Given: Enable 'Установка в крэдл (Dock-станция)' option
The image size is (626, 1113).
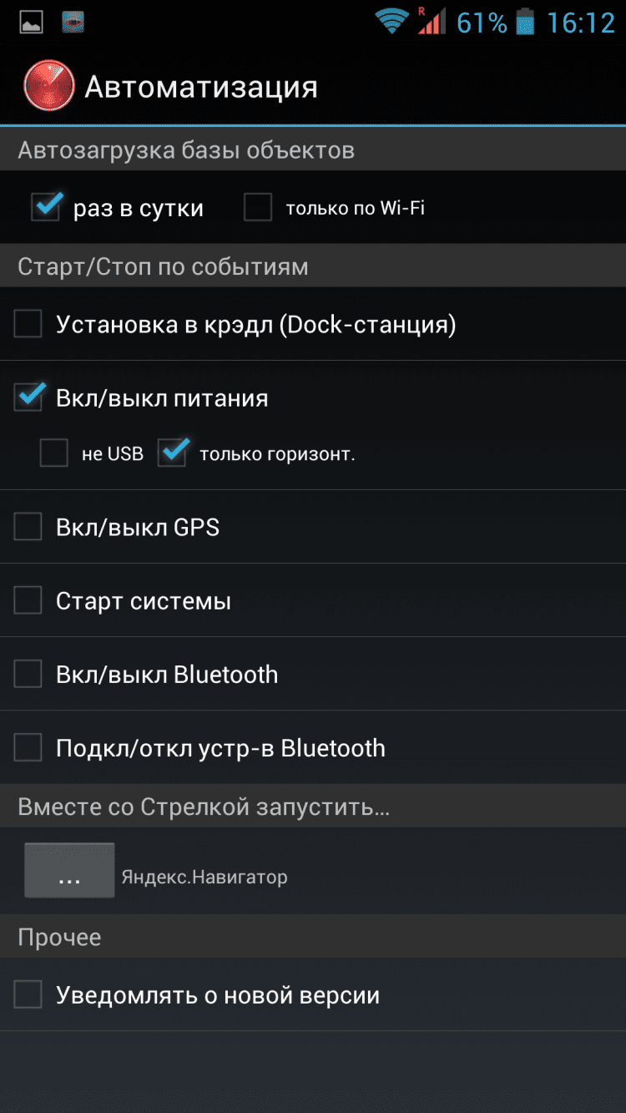Looking at the screenshot, I should 28,324.
